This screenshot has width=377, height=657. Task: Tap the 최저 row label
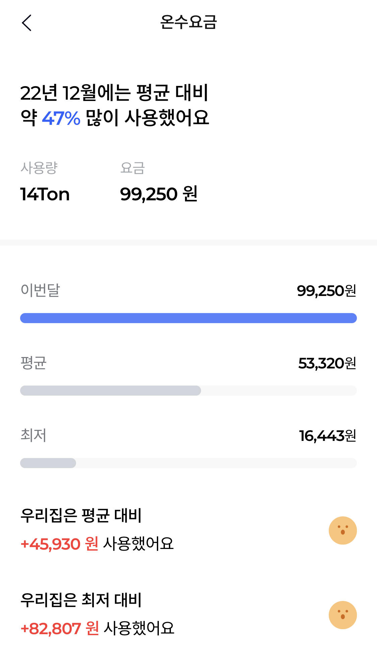(x=34, y=435)
